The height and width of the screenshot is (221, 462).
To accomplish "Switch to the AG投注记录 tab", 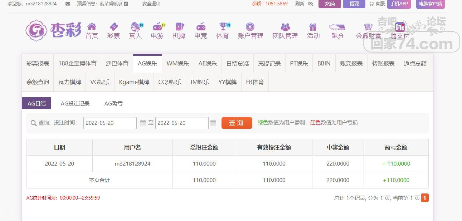I will (x=75, y=104).
